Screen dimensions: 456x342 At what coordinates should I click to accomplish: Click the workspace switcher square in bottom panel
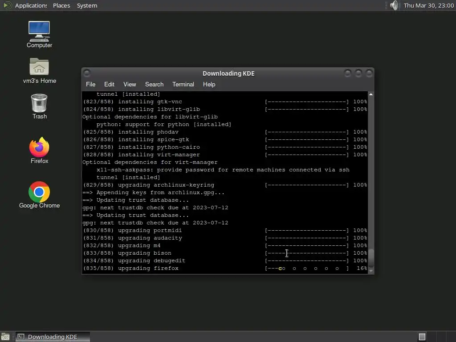tap(422, 337)
